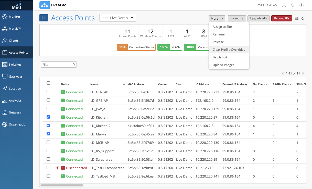Refresh the access points list
This screenshot has width=312, height=189.
[303, 18]
